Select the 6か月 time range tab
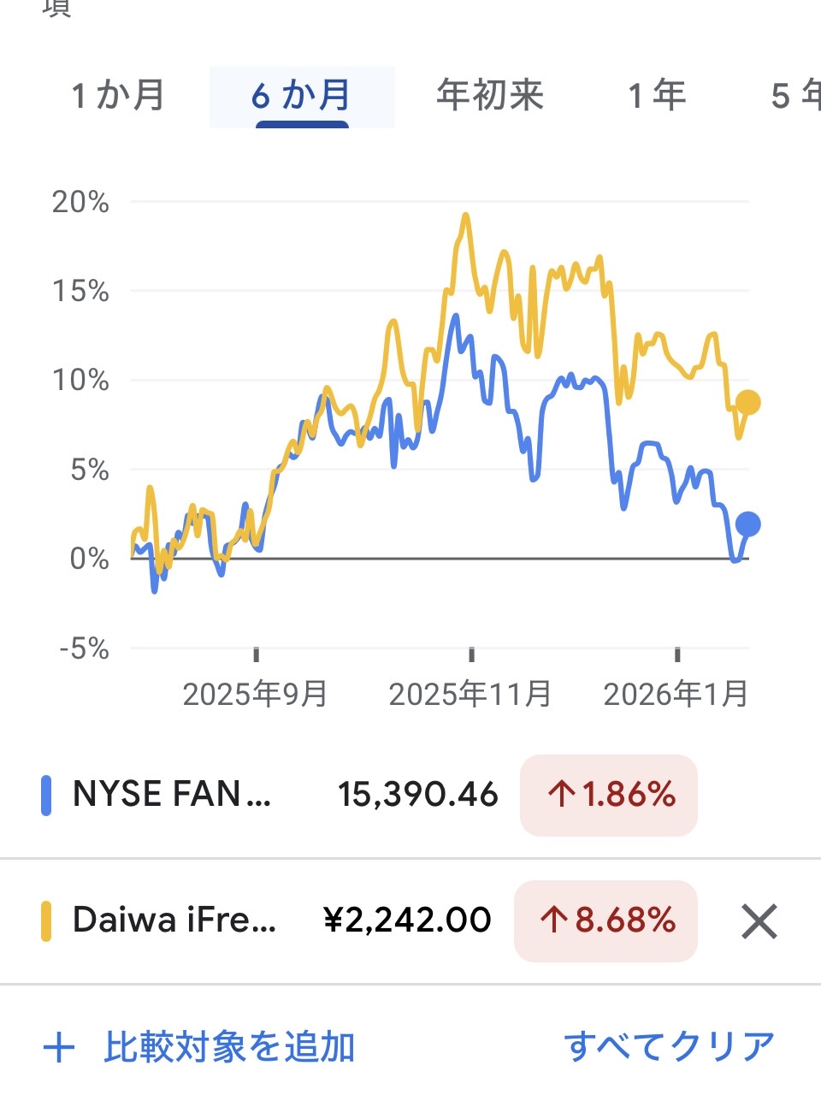 coord(301,95)
